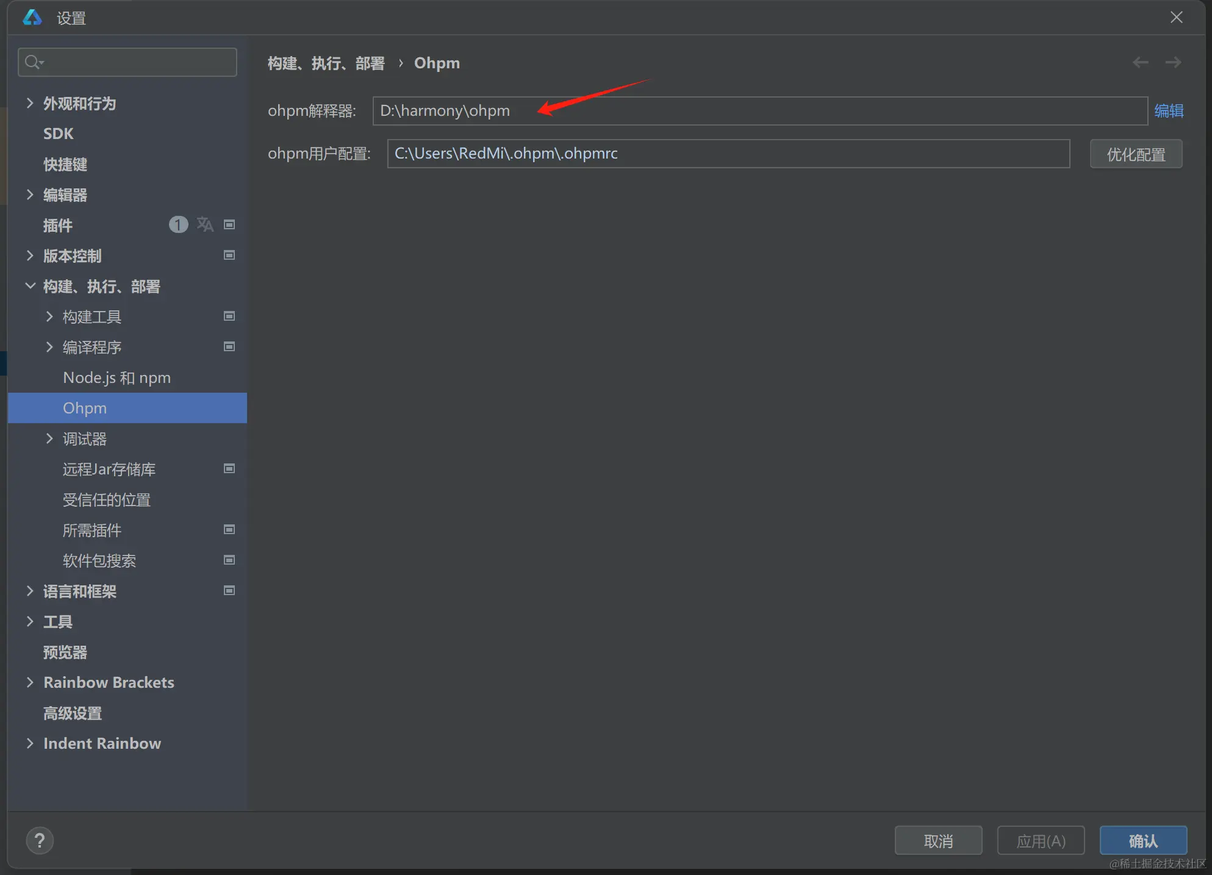Click project-level icon beside 远程Jar存储库

229,469
